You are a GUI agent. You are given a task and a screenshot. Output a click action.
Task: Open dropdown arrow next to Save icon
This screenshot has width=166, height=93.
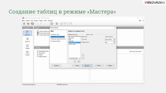34,24
